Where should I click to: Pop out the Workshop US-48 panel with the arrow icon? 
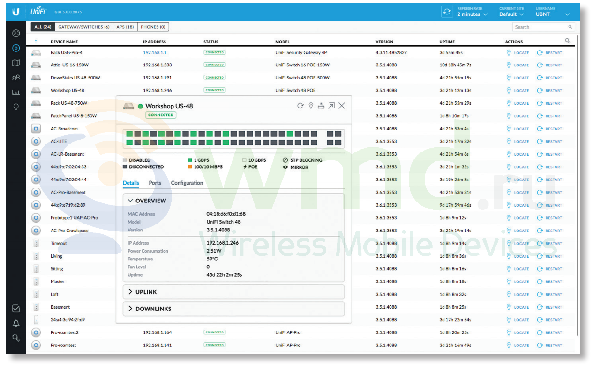(x=331, y=106)
